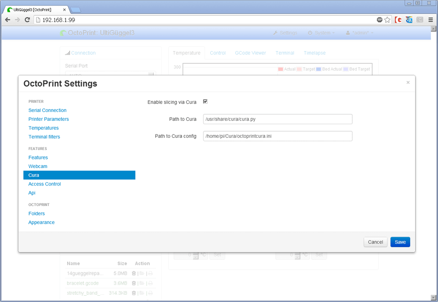Click the Google +1 extension icon

pyautogui.click(x=420, y=20)
